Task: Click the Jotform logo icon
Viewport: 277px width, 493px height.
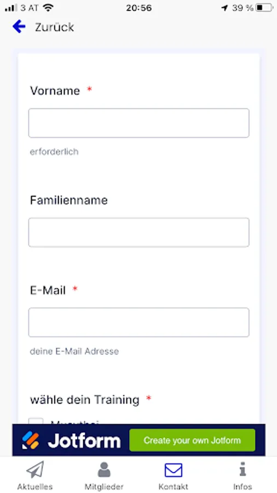Action: tap(31, 440)
